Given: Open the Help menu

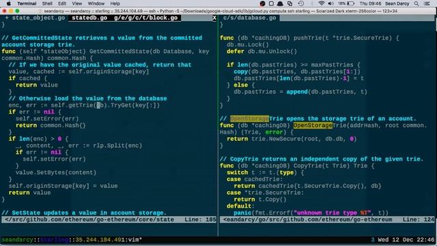Looking at the screenshot, I should 115,3.
